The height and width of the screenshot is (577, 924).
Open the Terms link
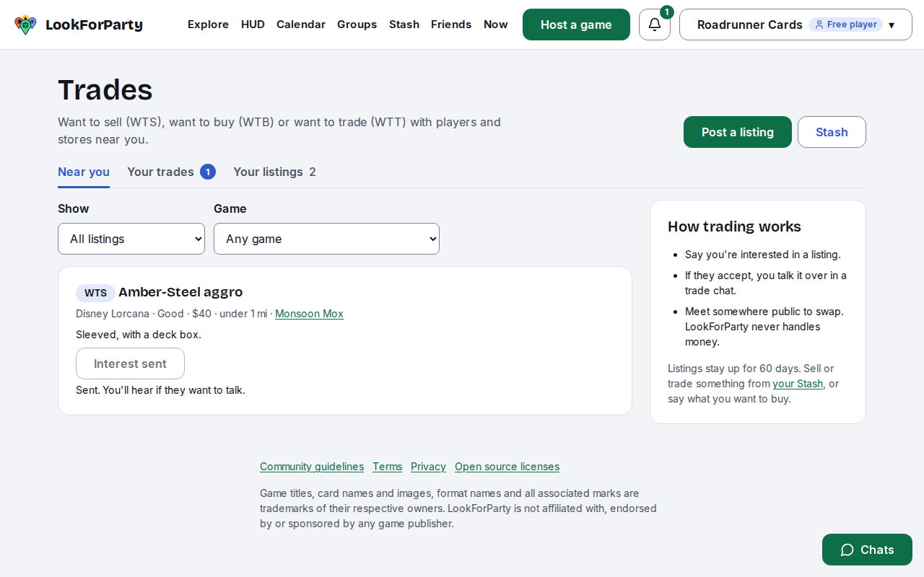(387, 467)
